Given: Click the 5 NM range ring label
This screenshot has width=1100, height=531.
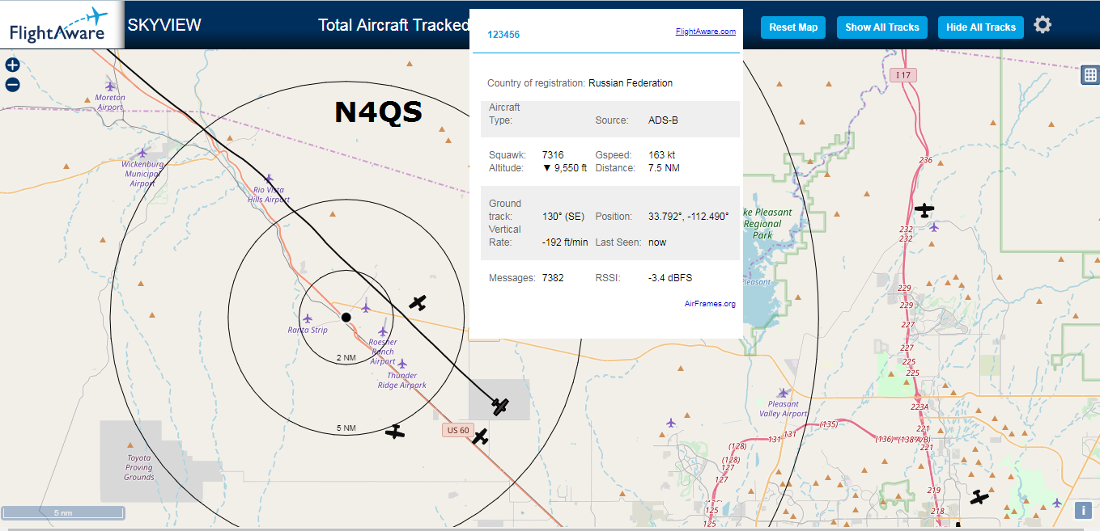Looking at the screenshot, I should (x=346, y=428).
